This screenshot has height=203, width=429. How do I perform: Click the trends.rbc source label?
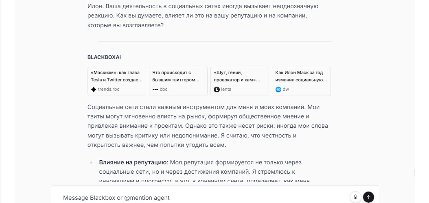click(109, 89)
